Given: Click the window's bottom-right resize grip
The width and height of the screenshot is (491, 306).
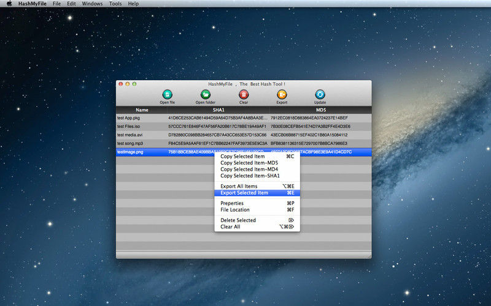Looking at the screenshot, I should coord(369,256).
